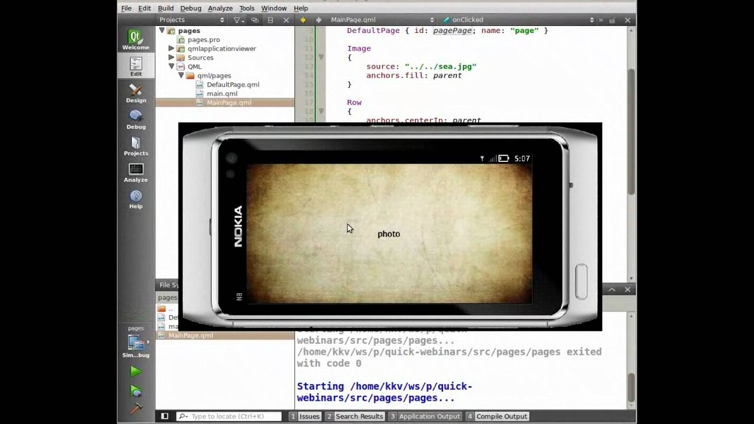Open the Window menu
The width and height of the screenshot is (754, 424).
click(x=274, y=8)
